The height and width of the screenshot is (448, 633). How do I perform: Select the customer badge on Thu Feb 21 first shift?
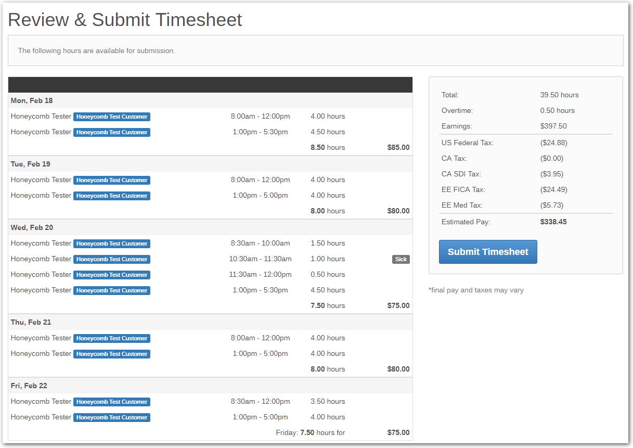[111, 338]
